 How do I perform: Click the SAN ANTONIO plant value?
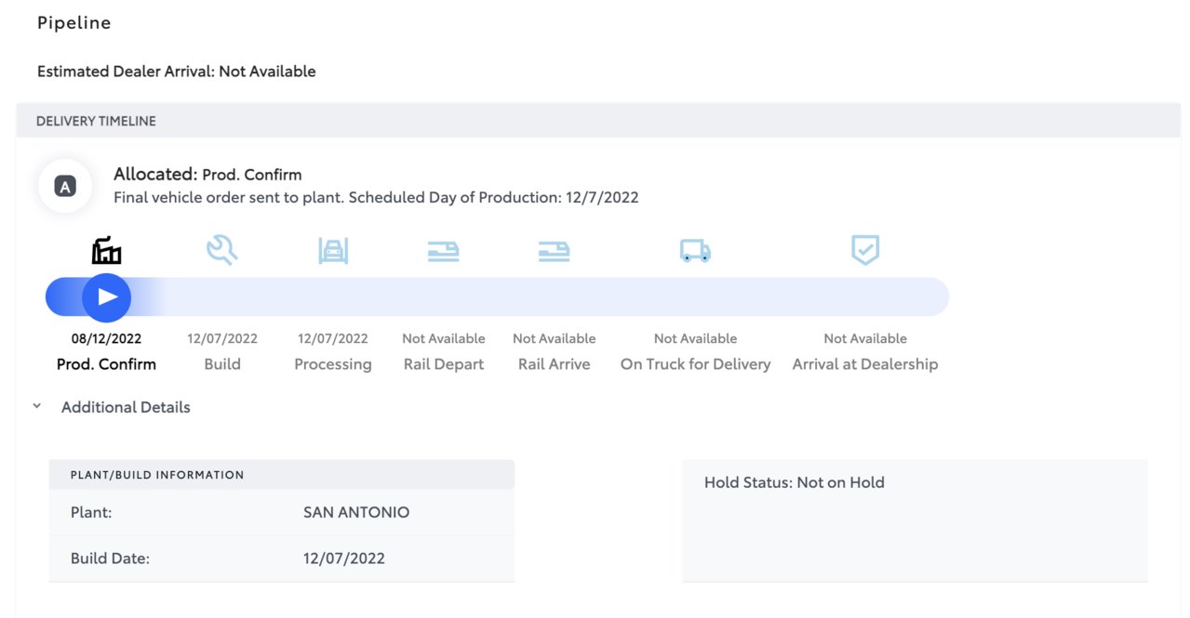[356, 512]
